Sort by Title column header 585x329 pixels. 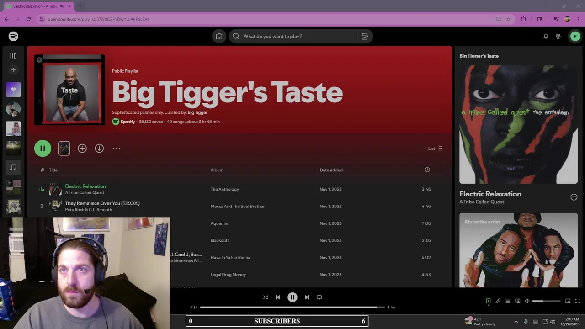pos(53,170)
